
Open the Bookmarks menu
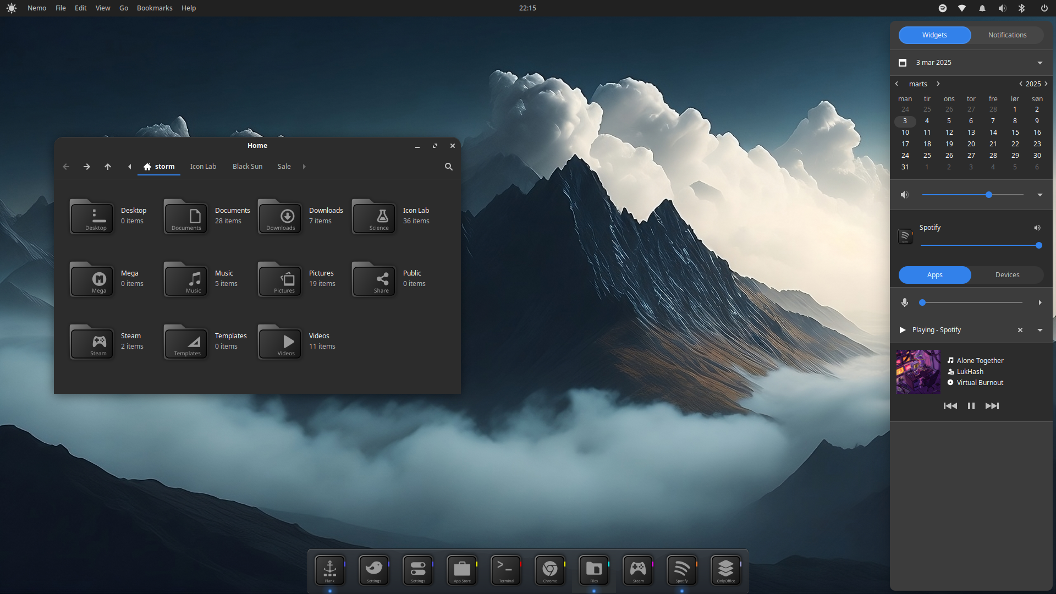coord(155,8)
